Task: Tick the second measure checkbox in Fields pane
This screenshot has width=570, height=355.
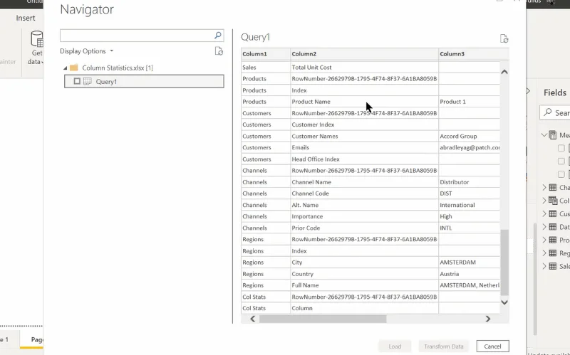Action: [561, 161]
